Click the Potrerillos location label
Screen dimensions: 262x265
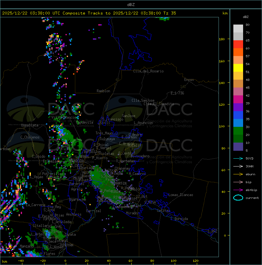(53, 173)
